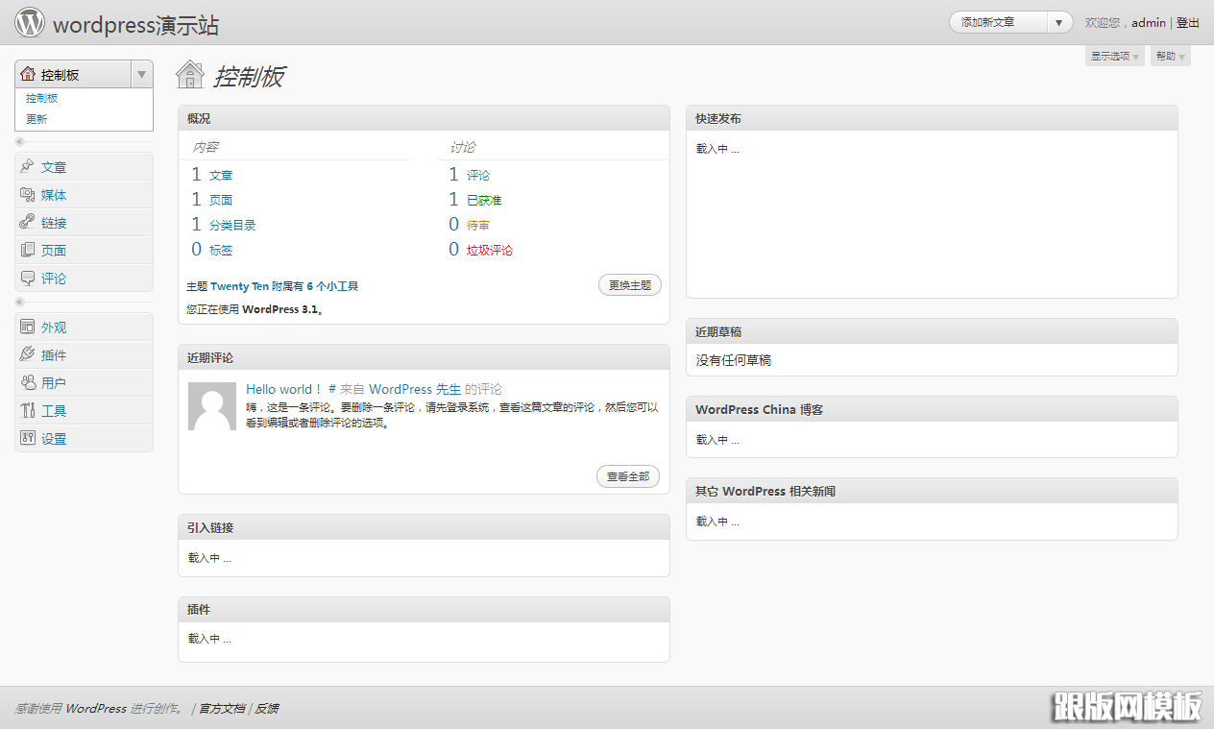This screenshot has height=729, width=1214.
Task: Click the pushpin icon beside 文章 in the sidebar
Action: (x=27, y=167)
